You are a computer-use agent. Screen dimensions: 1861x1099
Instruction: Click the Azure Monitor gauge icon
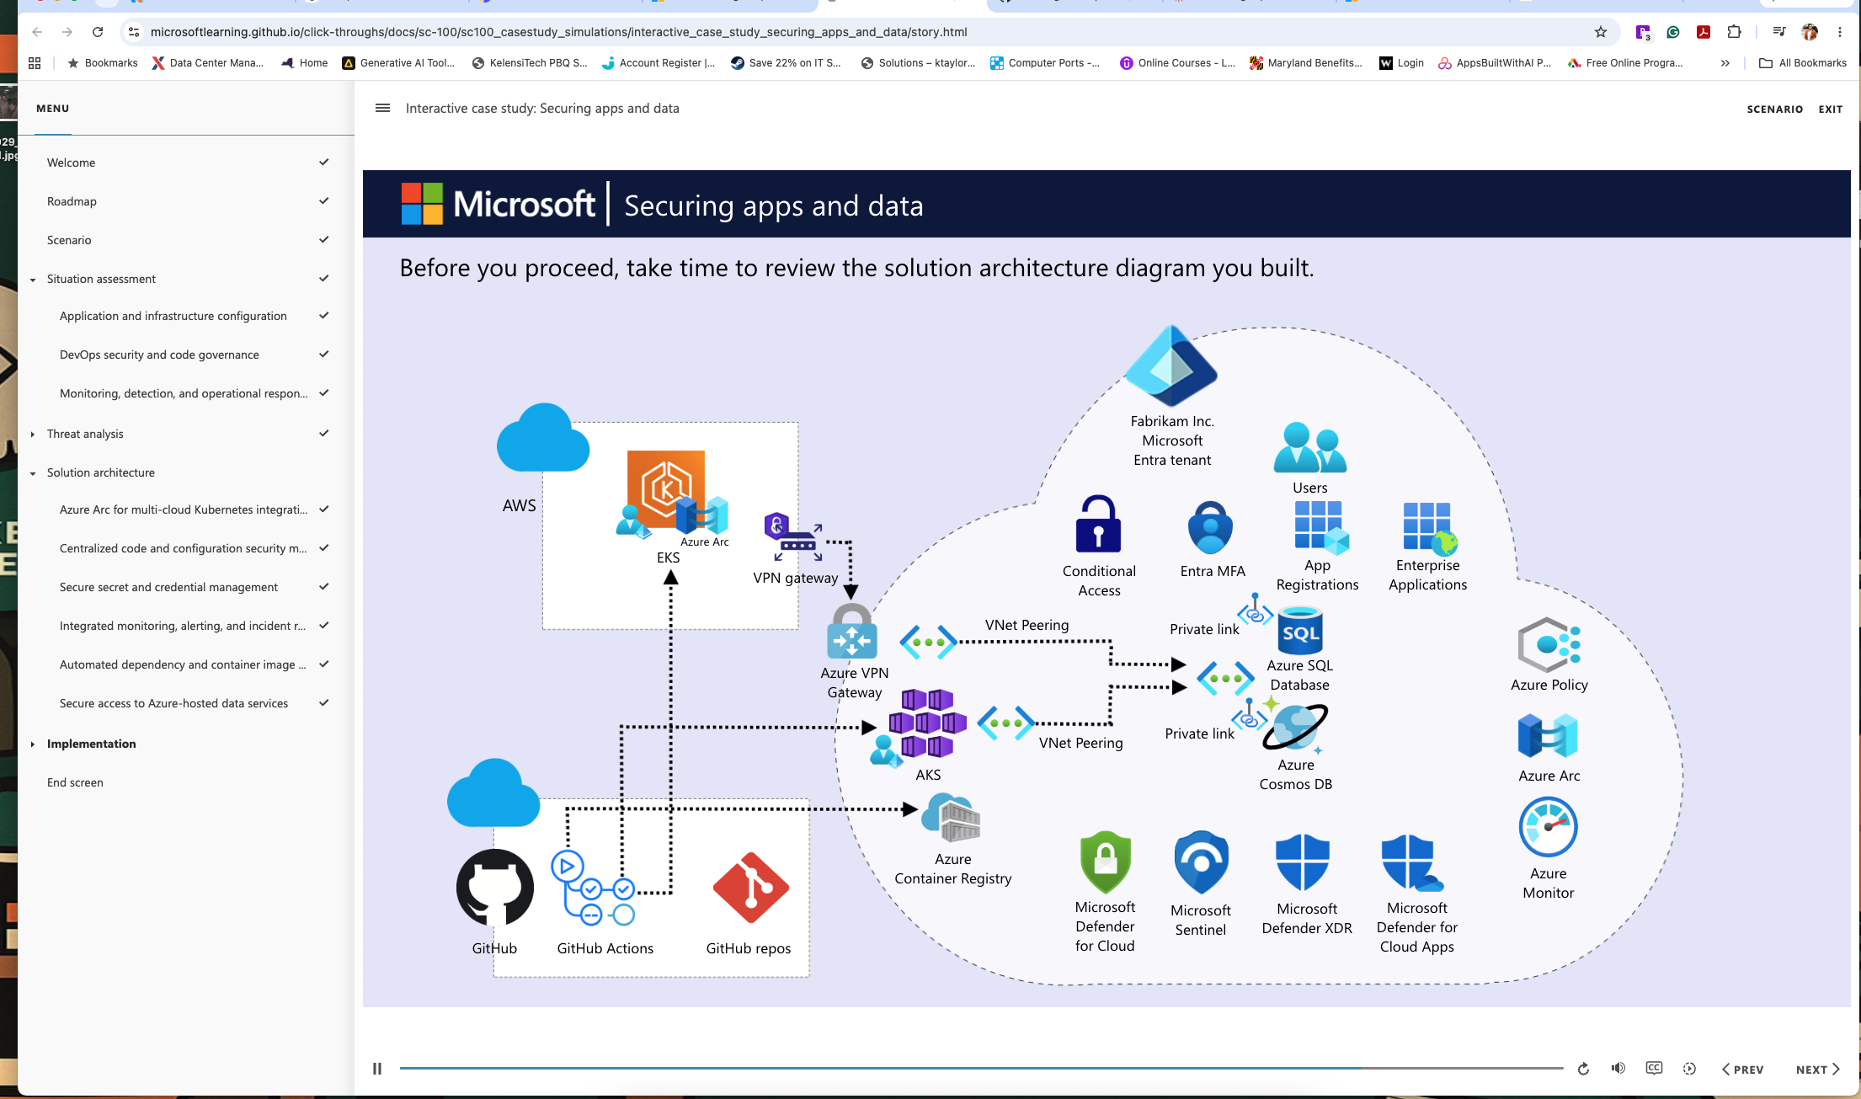coord(1548,828)
